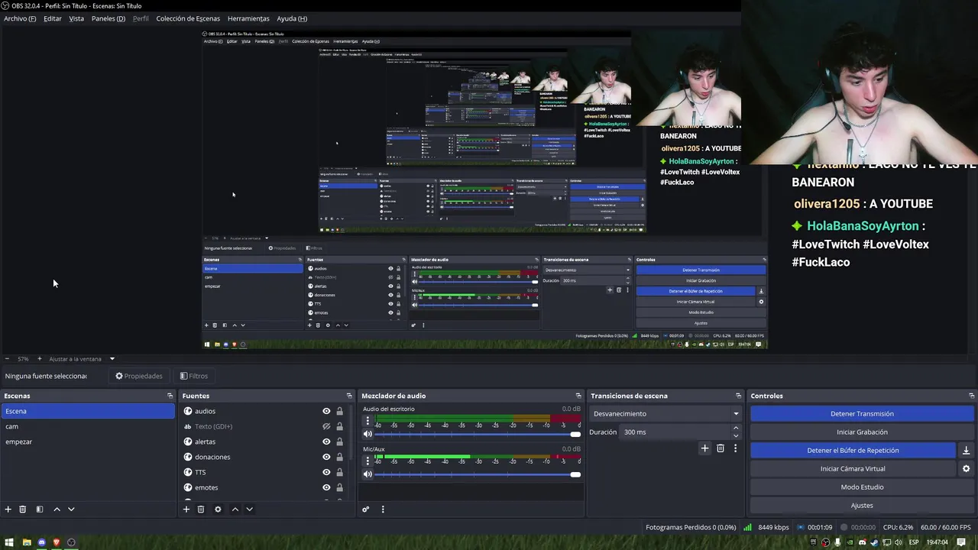Open Audio del escritorio options three-dots

(x=368, y=421)
